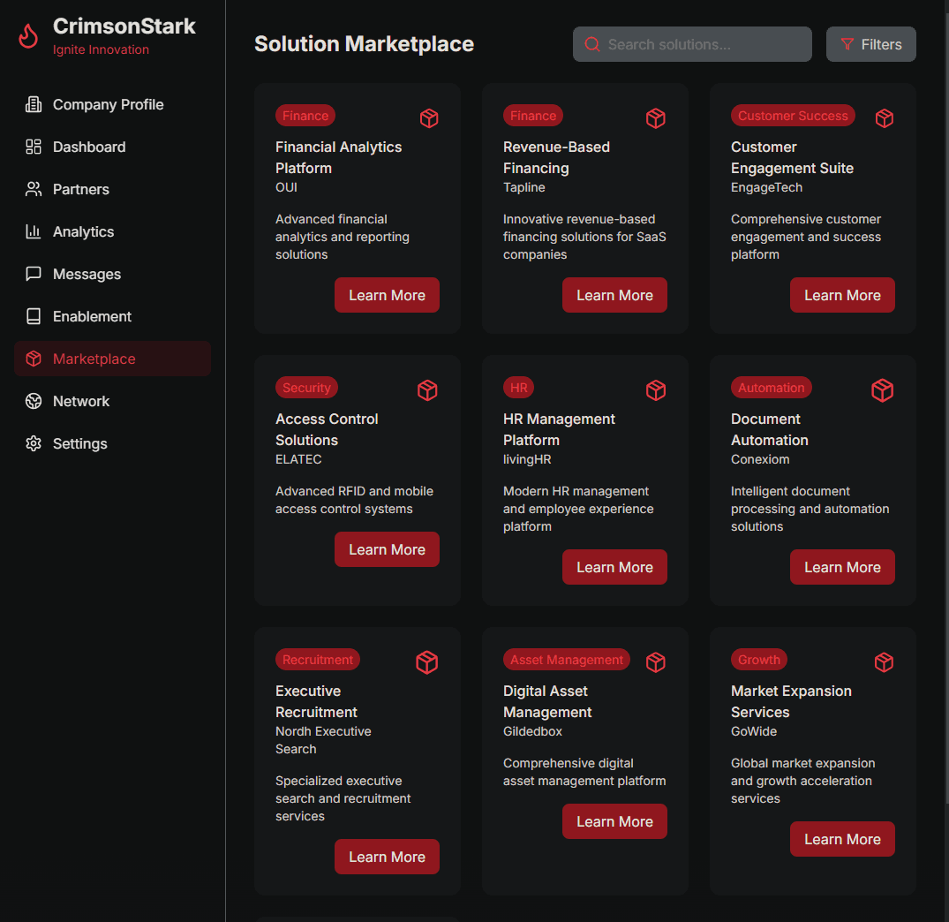Learn More about Access Control Solutions
Viewport: 949px width, 922px height.
(x=387, y=549)
